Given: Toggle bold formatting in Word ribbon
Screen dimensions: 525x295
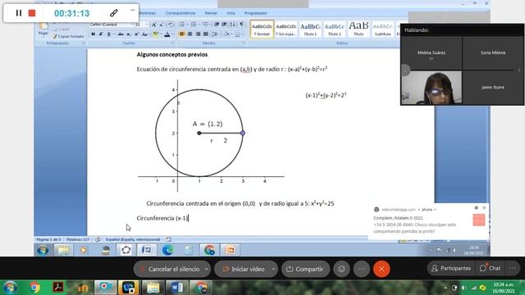Looking at the screenshot, I should tap(93, 34).
